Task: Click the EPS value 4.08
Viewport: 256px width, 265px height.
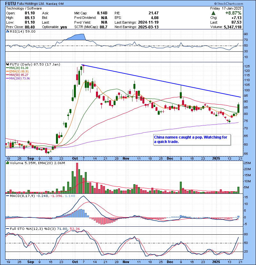Action: pos(155,18)
